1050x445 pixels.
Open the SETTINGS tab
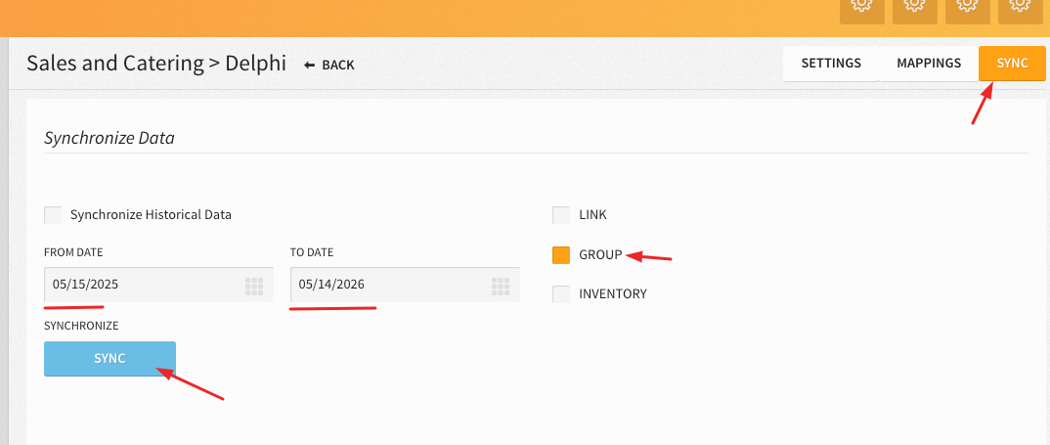831,64
